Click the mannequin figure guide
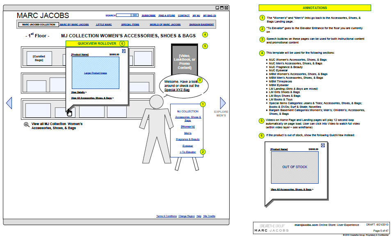Screen dimensions: 392x237 click(x=157, y=129)
